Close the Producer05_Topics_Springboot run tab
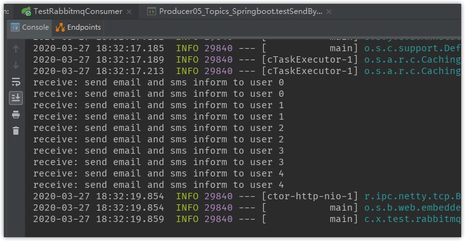 [x=329, y=12]
